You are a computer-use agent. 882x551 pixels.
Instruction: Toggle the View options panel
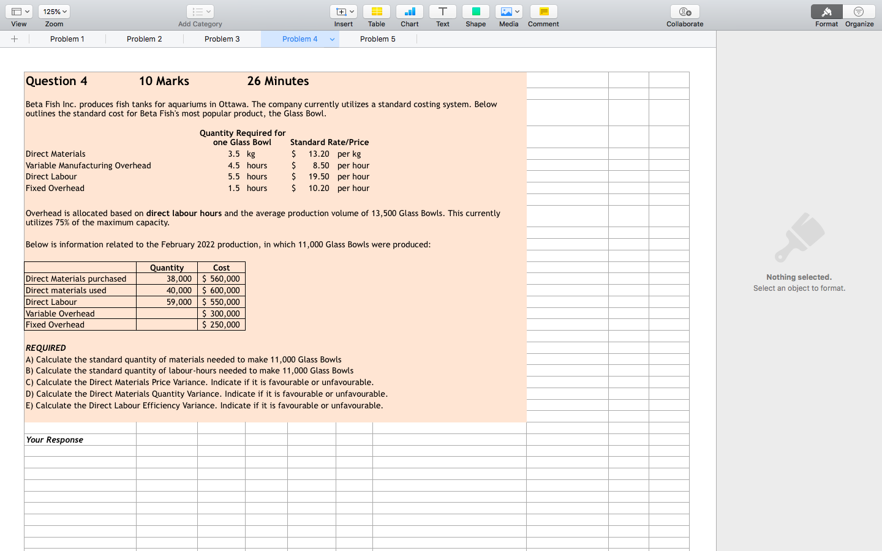pos(18,11)
